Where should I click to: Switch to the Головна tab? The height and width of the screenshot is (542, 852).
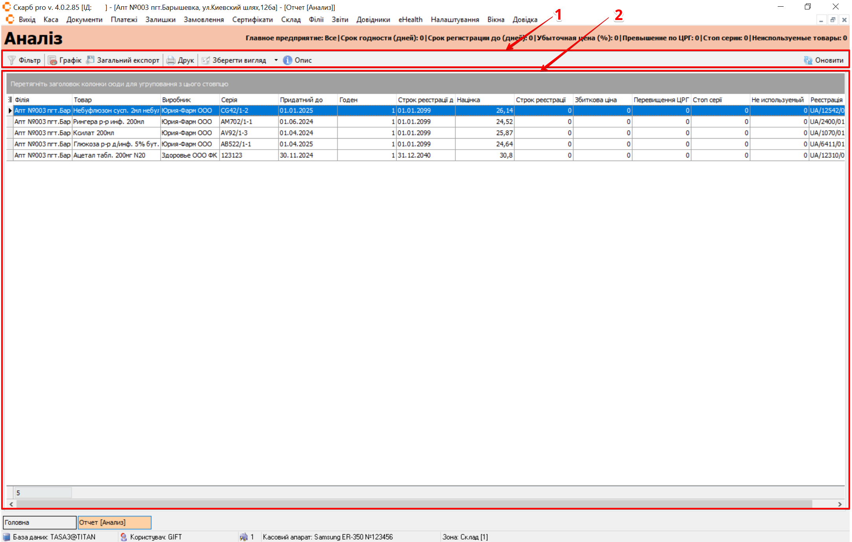tap(39, 522)
